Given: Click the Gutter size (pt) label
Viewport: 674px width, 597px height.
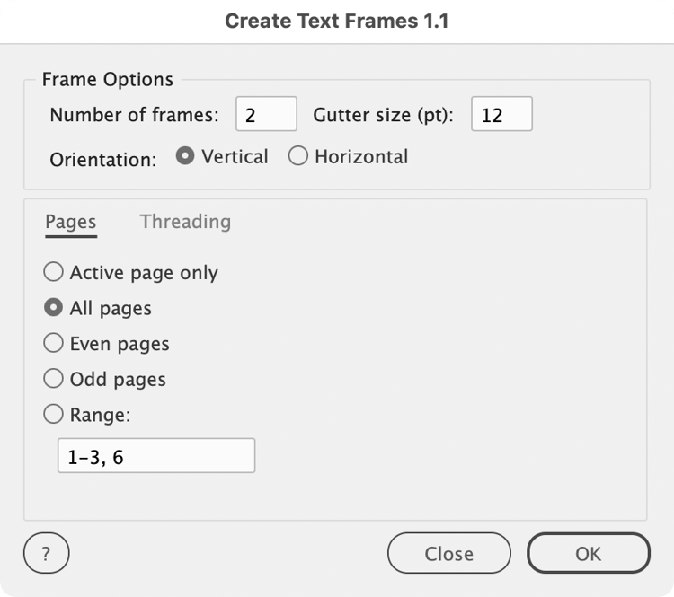Looking at the screenshot, I should point(383,115).
